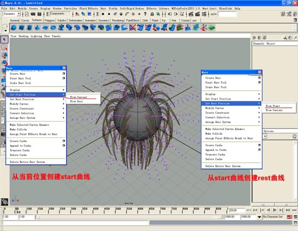
Task: Activate the Rotate tool in toolbox
Action: click(5, 63)
